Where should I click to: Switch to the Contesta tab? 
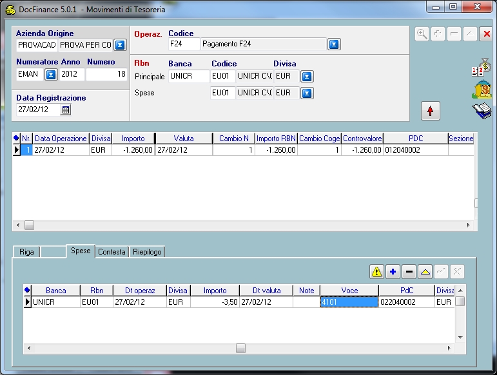coord(112,252)
